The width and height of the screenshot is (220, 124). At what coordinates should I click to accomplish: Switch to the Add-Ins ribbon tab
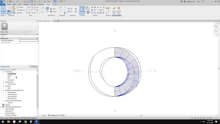pos(33,4)
